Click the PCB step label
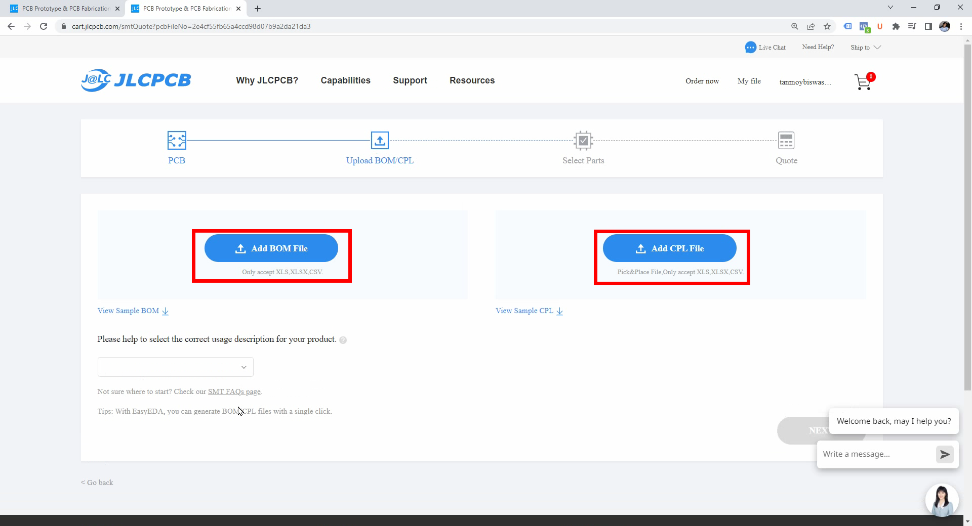972x526 pixels. click(x=177, y=160)
